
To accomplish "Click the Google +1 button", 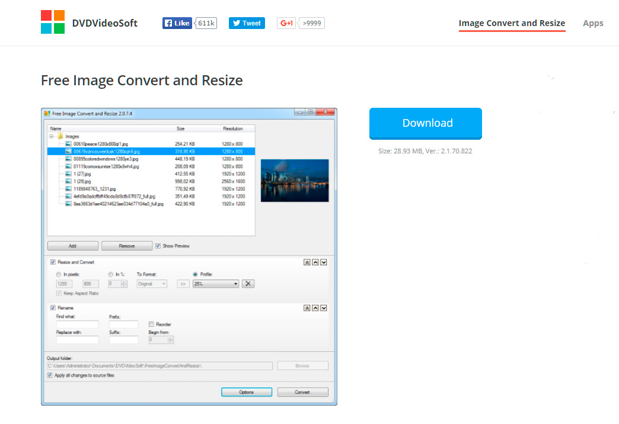I will click(x=287, y=23).
